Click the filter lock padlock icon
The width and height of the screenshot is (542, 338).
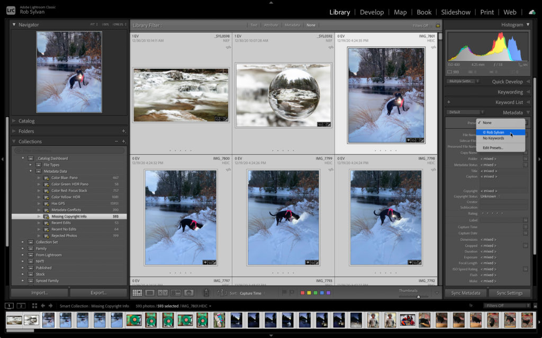tap(438, 25)
